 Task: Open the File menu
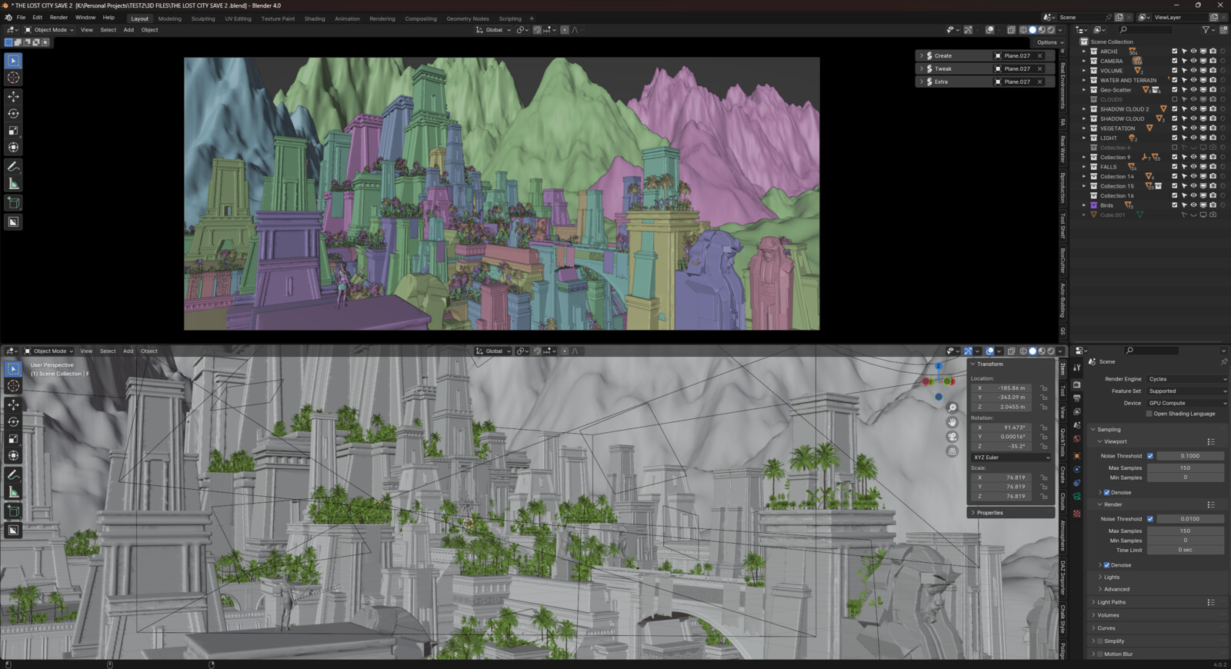click(x=21, y=17)
